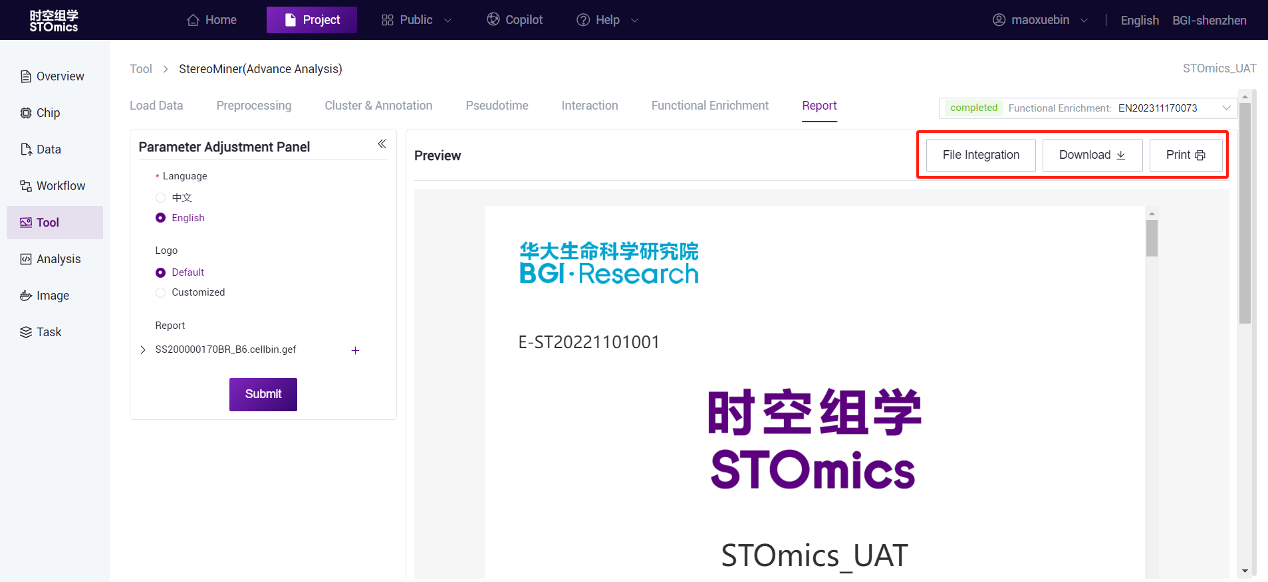Click the Submit button
The width and height of the screenshot is (1268, 582).
click(x=263, y=395)
